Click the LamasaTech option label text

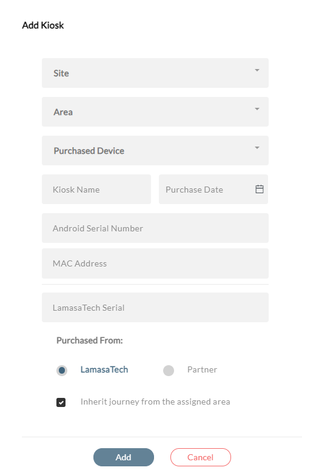coord(104,369)
